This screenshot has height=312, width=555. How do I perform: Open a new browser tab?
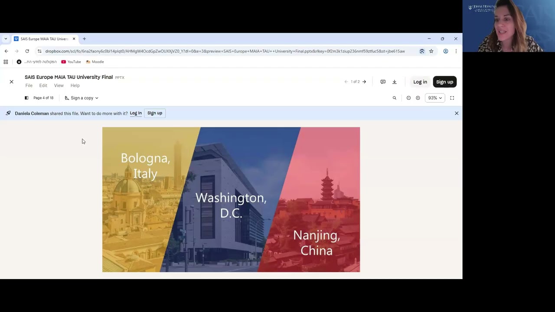tap(84, 39)
